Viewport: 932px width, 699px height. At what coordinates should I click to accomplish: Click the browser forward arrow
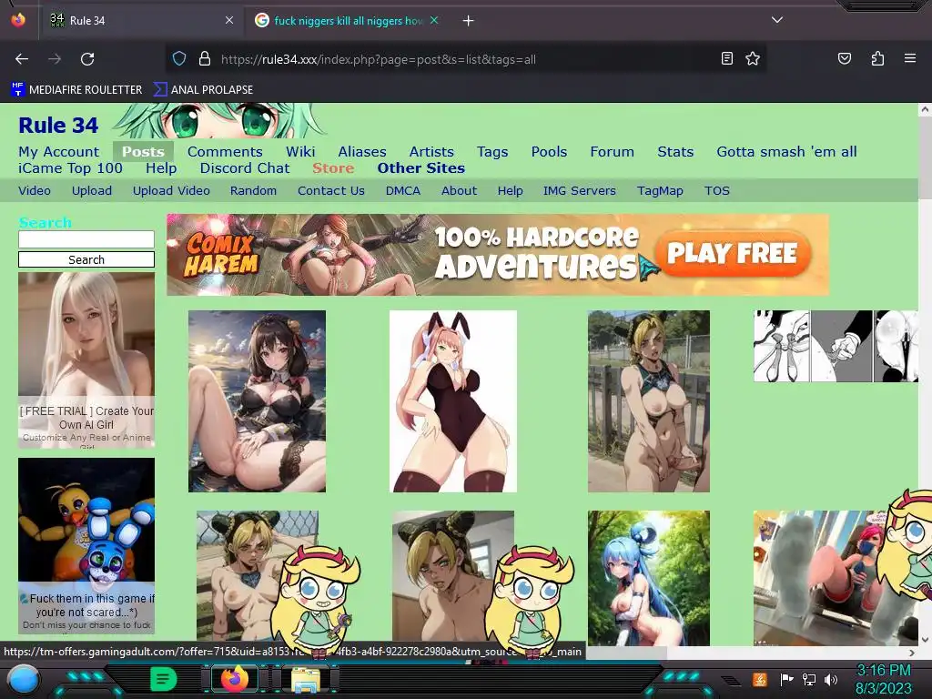click(x=55, y=59)
